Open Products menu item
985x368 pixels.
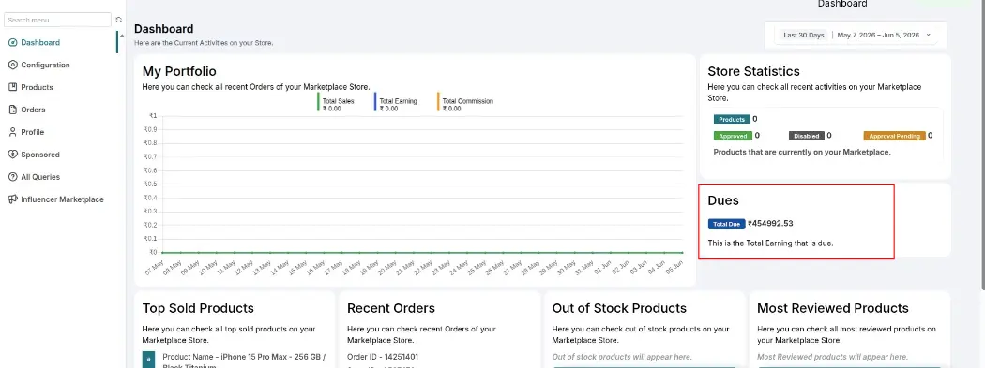(x=38, y=87)
